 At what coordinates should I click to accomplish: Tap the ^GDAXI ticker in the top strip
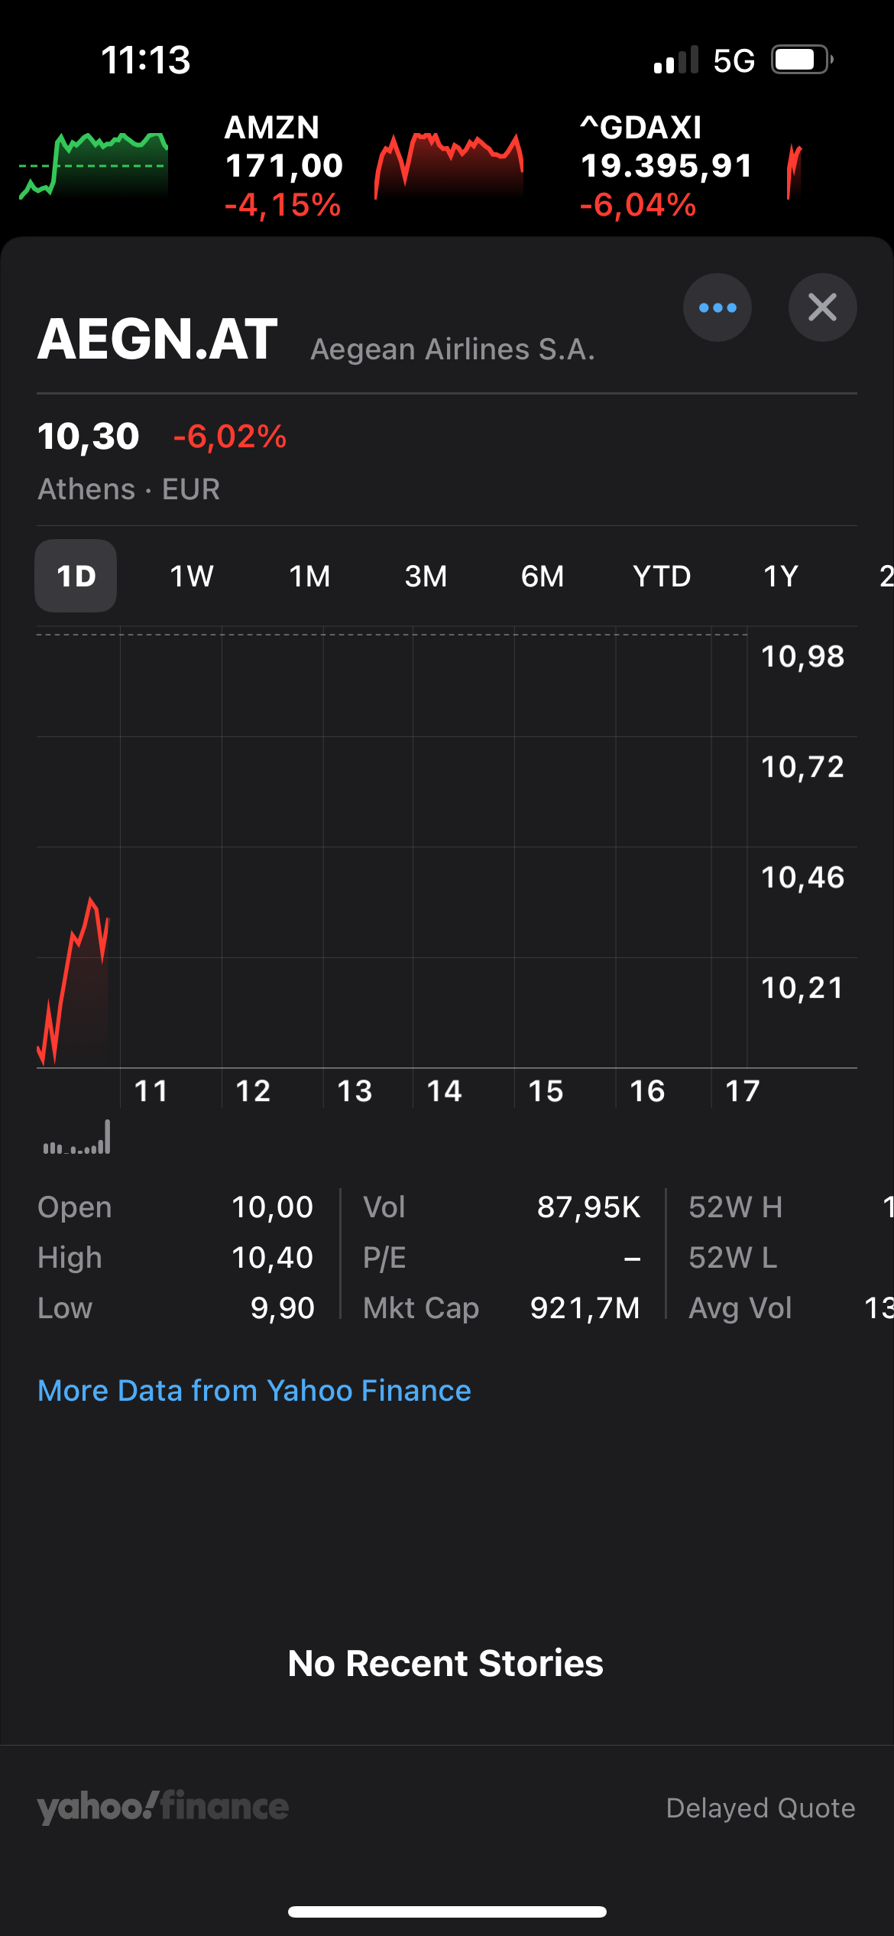(x=666, y=166)
